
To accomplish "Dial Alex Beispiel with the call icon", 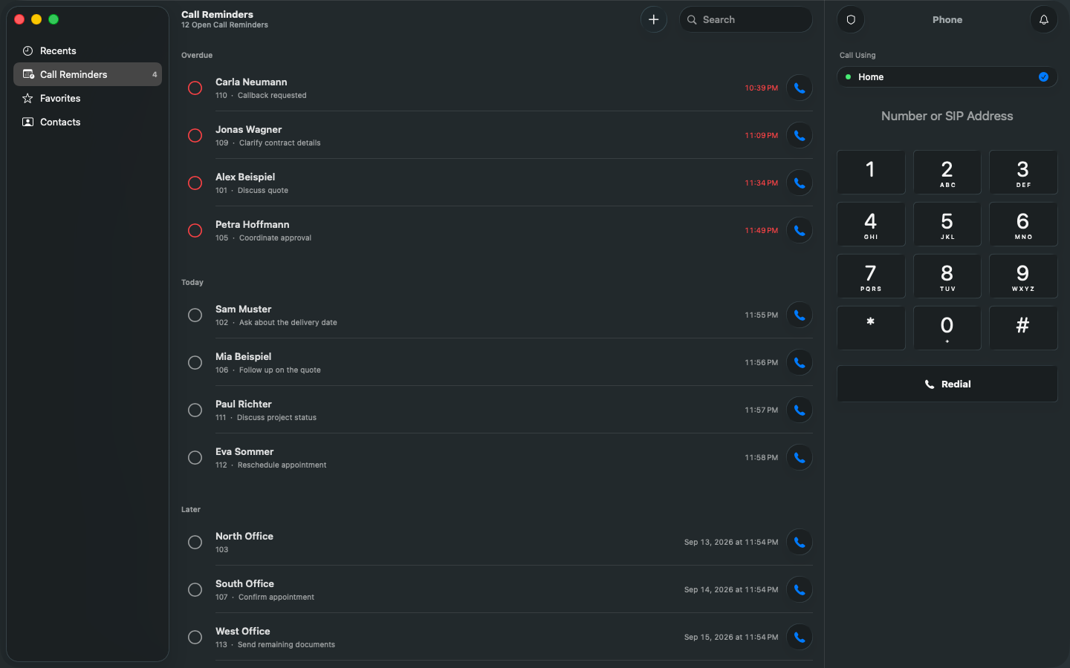I will 800,183.
